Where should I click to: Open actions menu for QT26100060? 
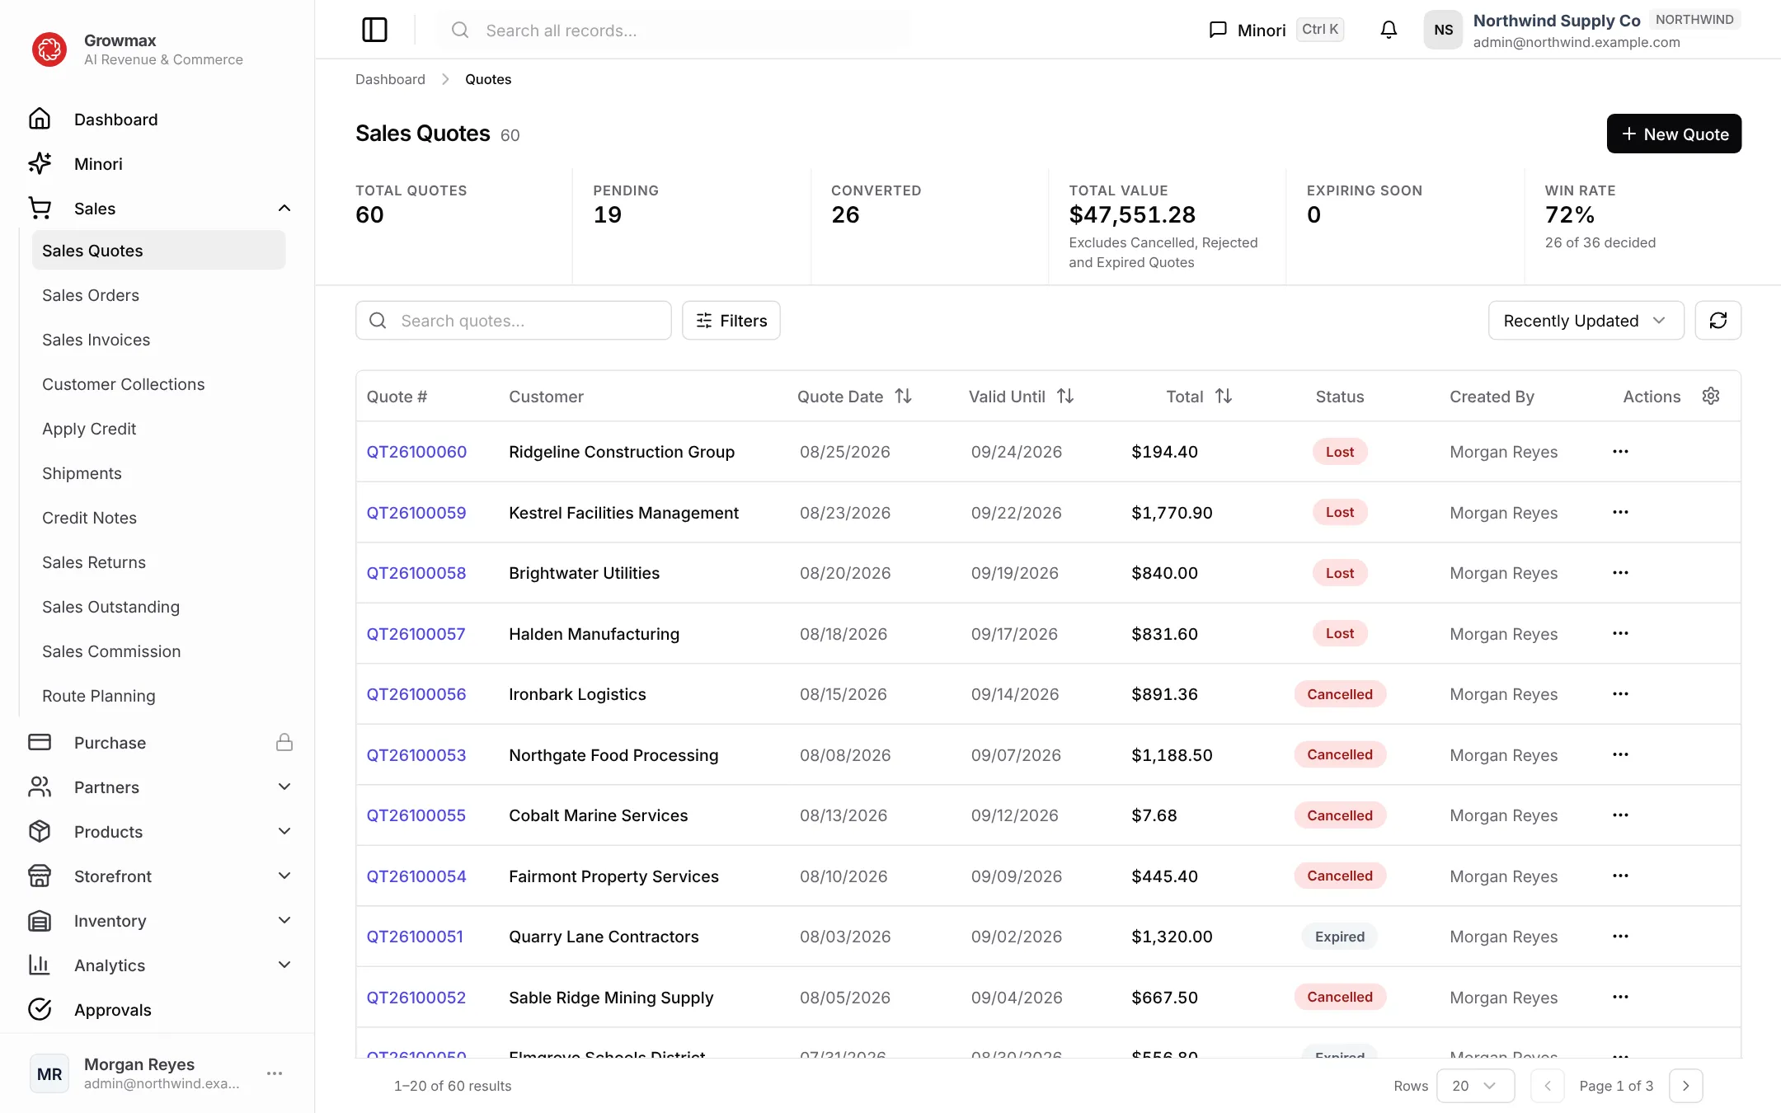click(1620, 452)
